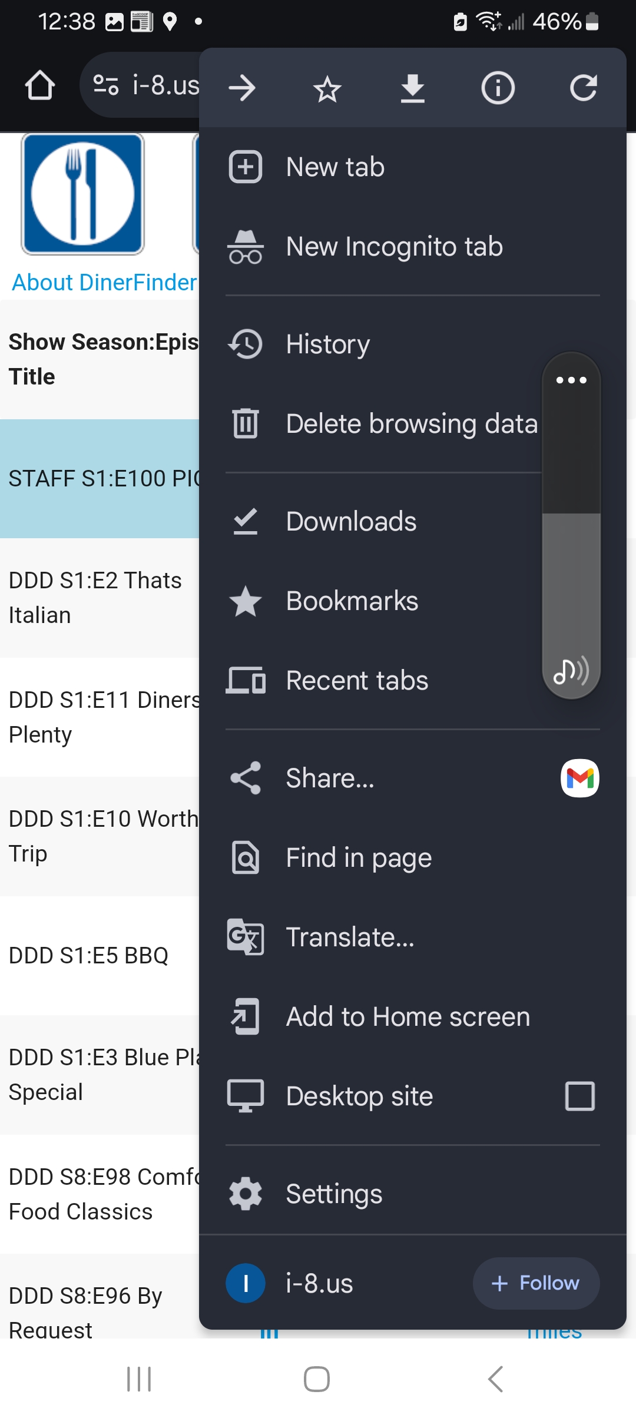
Task: Select Delete browsing data
Action: click(x=412, y=424)
